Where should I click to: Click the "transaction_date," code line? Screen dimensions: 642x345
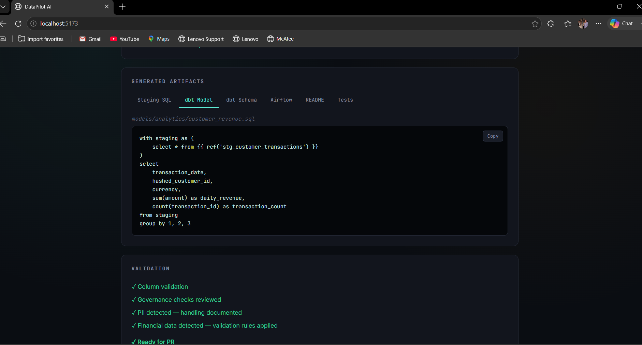pos(179,172)
